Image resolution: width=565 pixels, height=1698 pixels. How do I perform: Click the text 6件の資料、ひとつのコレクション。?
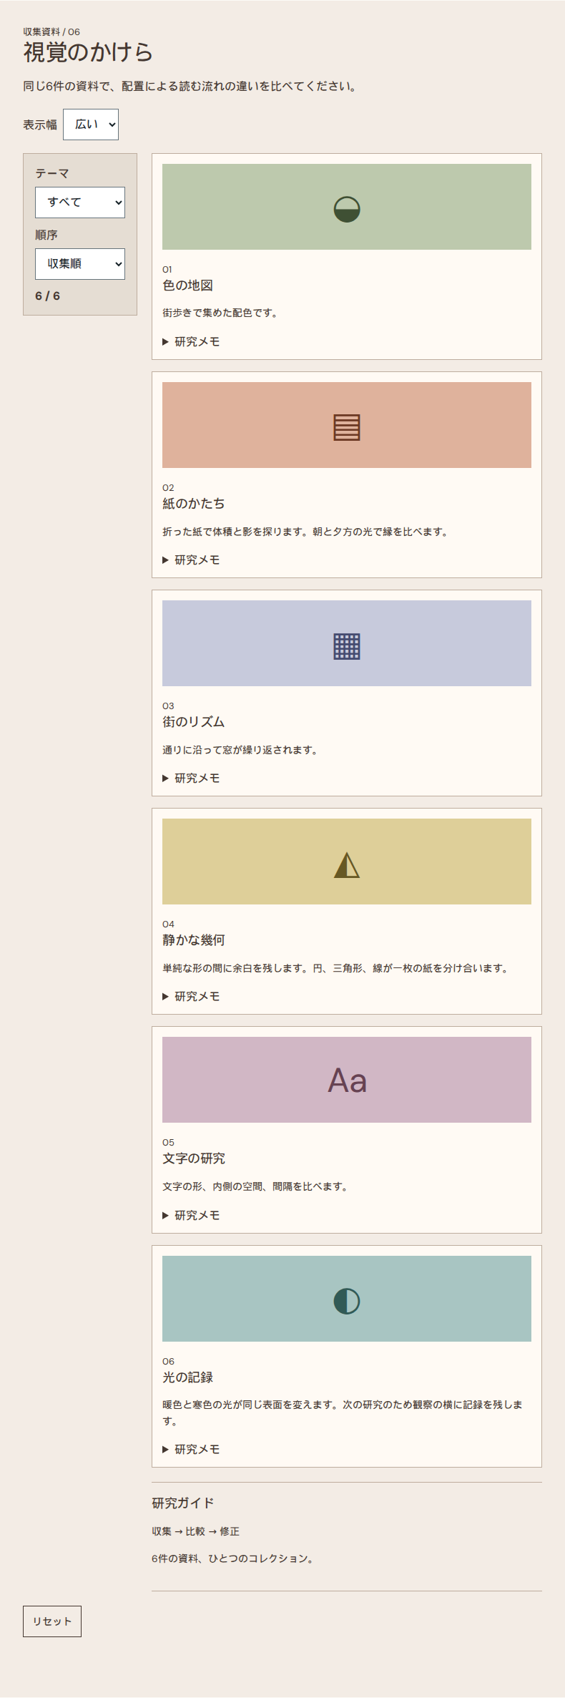coord(235,1558)
